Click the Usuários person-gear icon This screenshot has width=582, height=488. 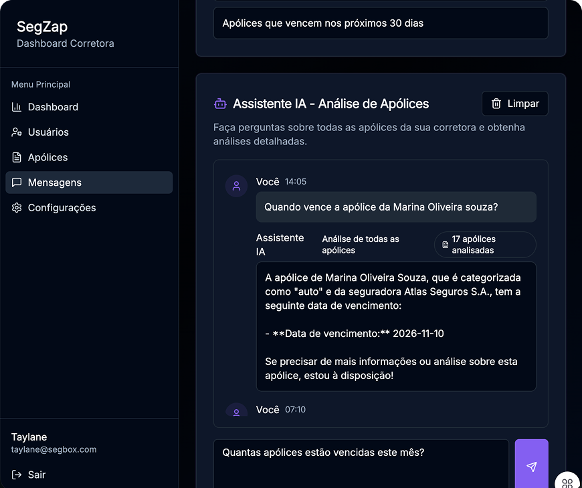(17, 132)
